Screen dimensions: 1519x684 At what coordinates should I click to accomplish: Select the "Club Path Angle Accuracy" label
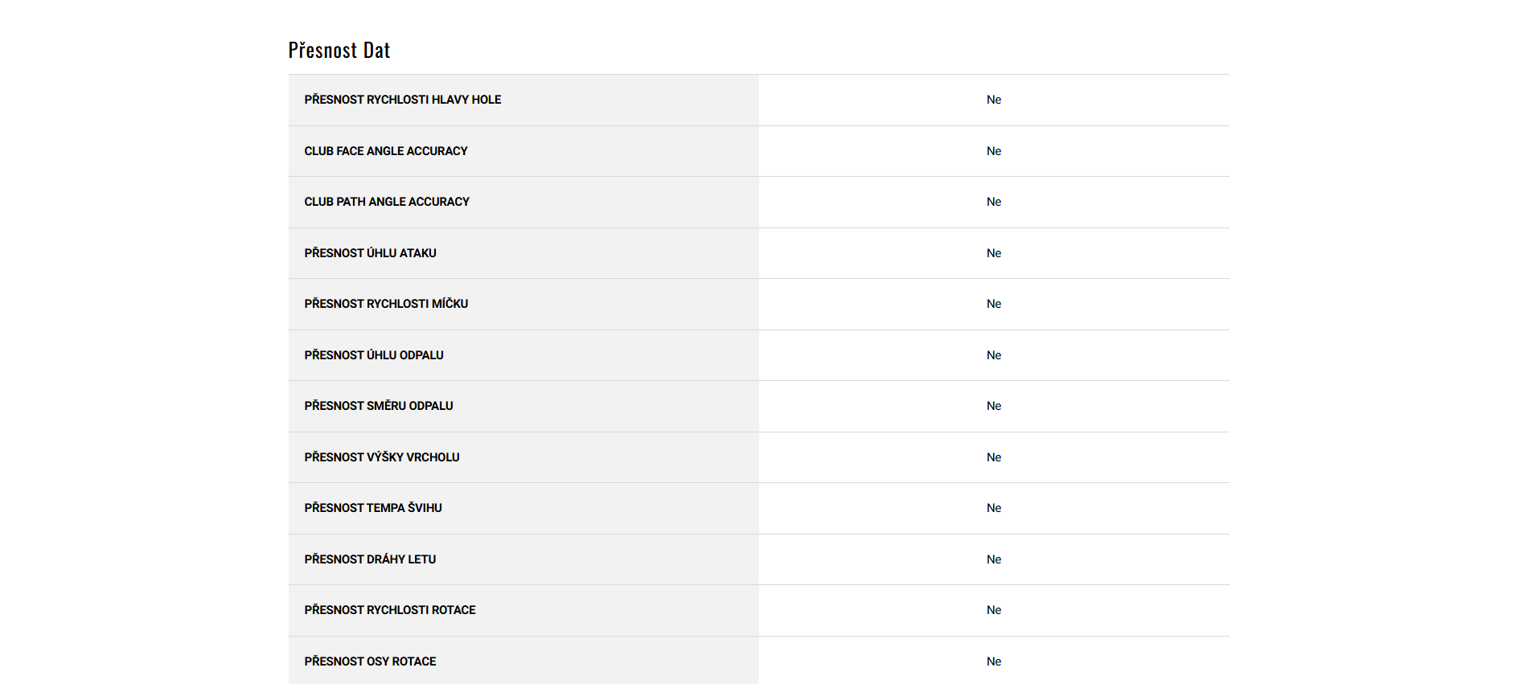(x=386, y=202)
